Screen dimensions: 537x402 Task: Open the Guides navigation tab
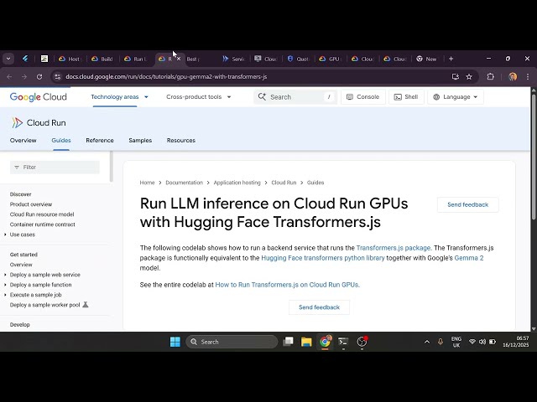pos(61,140)
